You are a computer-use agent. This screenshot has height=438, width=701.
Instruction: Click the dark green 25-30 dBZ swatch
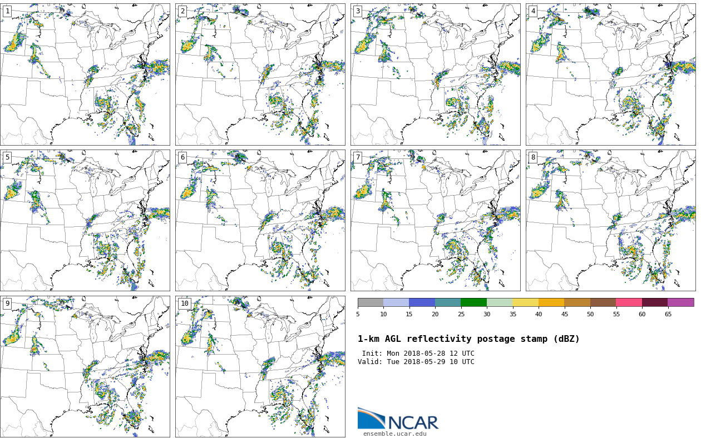pos(474,302)
